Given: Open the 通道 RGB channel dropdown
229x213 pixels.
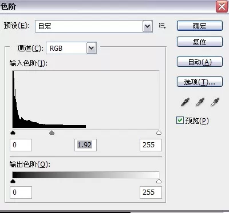Looking at the screenshot, I should (x=71, y=48).
